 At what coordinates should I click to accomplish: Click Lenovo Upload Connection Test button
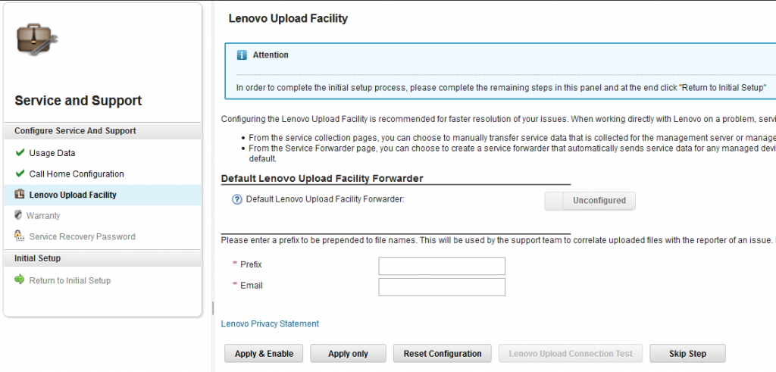[x=571, y=354]
